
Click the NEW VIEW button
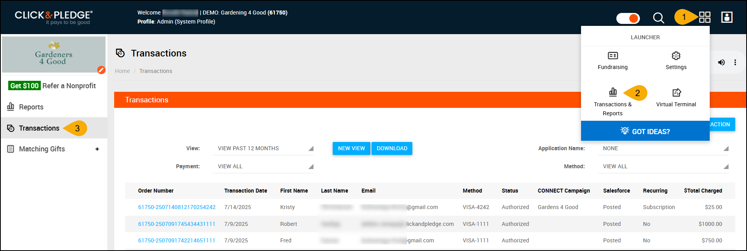351,148
